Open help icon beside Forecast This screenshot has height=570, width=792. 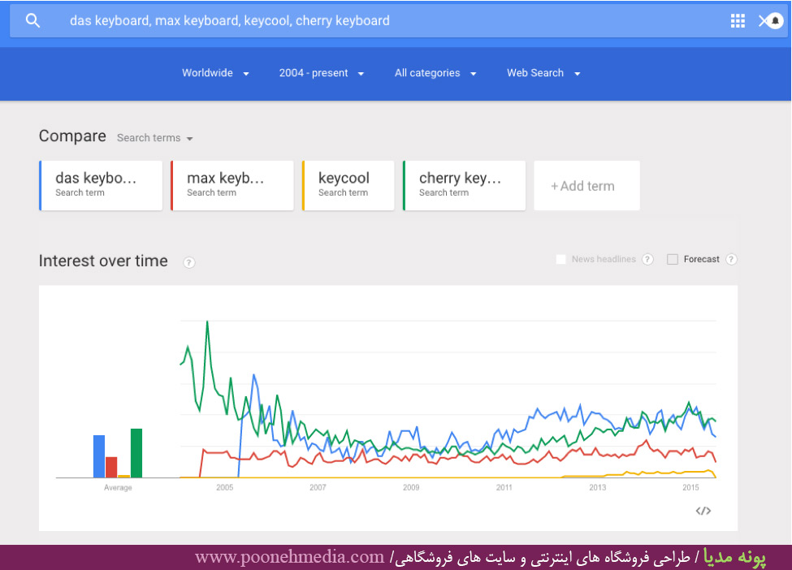click(731, 260)
